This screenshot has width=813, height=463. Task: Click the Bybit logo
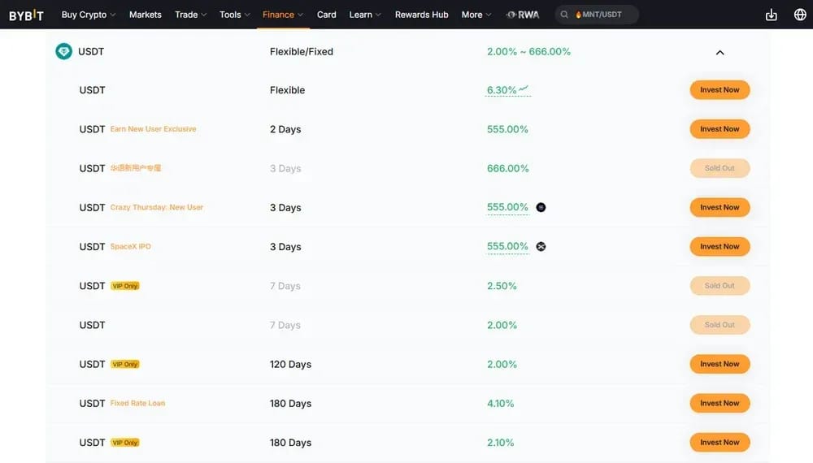click(x=26, y=15)
